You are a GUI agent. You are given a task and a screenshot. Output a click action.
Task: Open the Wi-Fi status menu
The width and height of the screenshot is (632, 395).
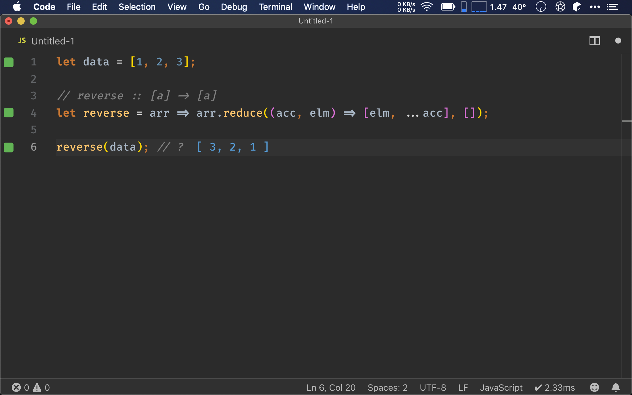tap(427, 7)
